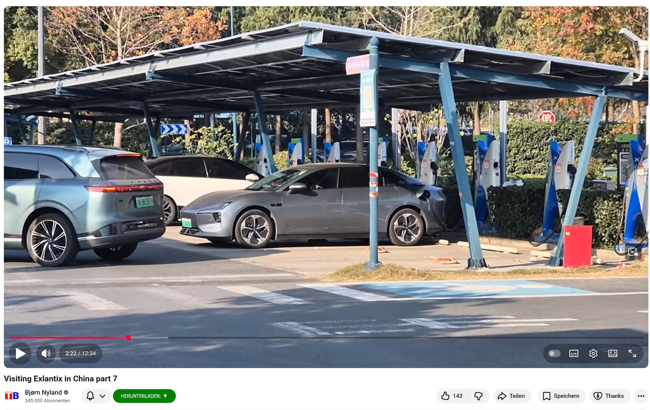Open notification bell dropdown
The height and width of the screenshot is (410, 650).
pos(96,396)
